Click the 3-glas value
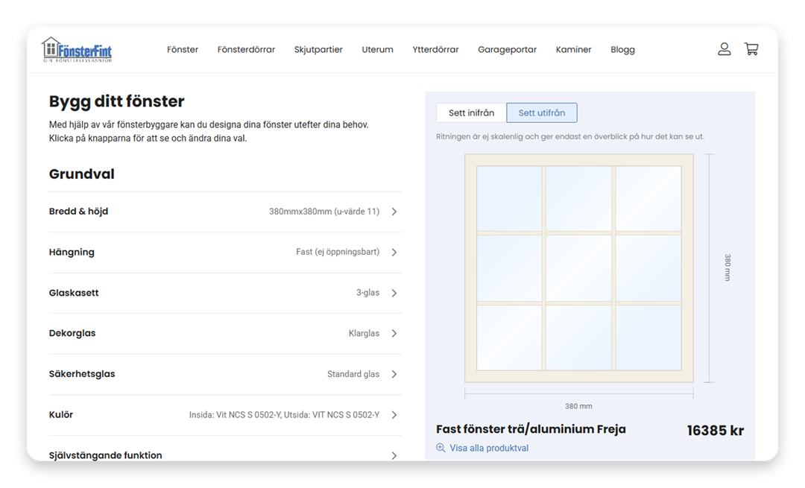Viewport: 805px width, 488px height. pyautogui.click(x=367, y=293)
